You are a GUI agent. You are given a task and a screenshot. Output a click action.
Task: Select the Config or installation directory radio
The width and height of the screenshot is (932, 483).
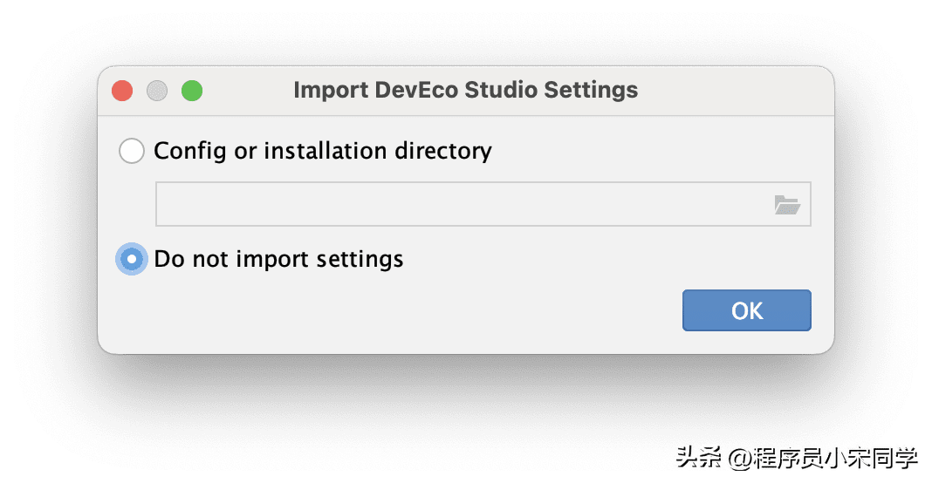(132, 151)
